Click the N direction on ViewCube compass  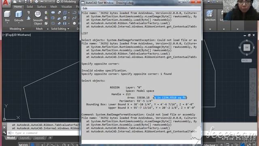247,41
